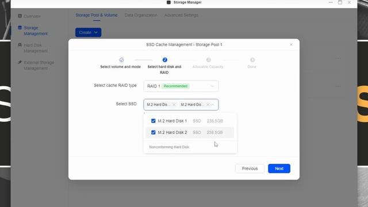Click the M.2 Hard Disk 1 row label
368x207 pixels.
tap(172, 121)
